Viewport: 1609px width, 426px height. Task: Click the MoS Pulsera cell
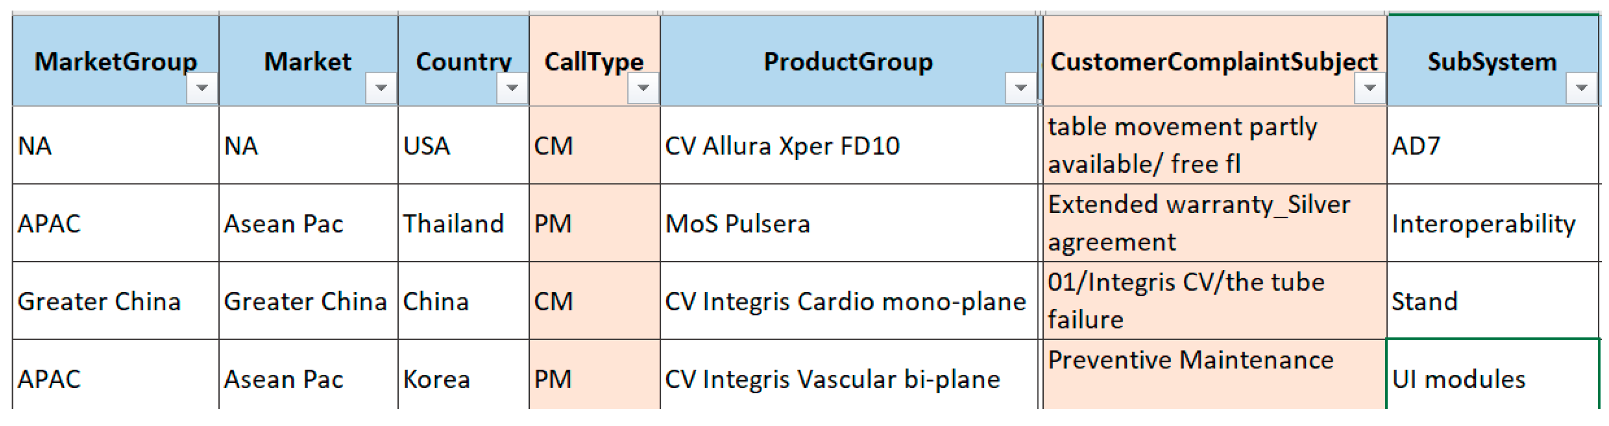click(x=737, y=224)
